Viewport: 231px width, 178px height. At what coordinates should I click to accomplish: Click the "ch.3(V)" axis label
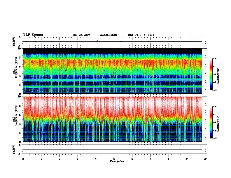click(x=14, y=149)
